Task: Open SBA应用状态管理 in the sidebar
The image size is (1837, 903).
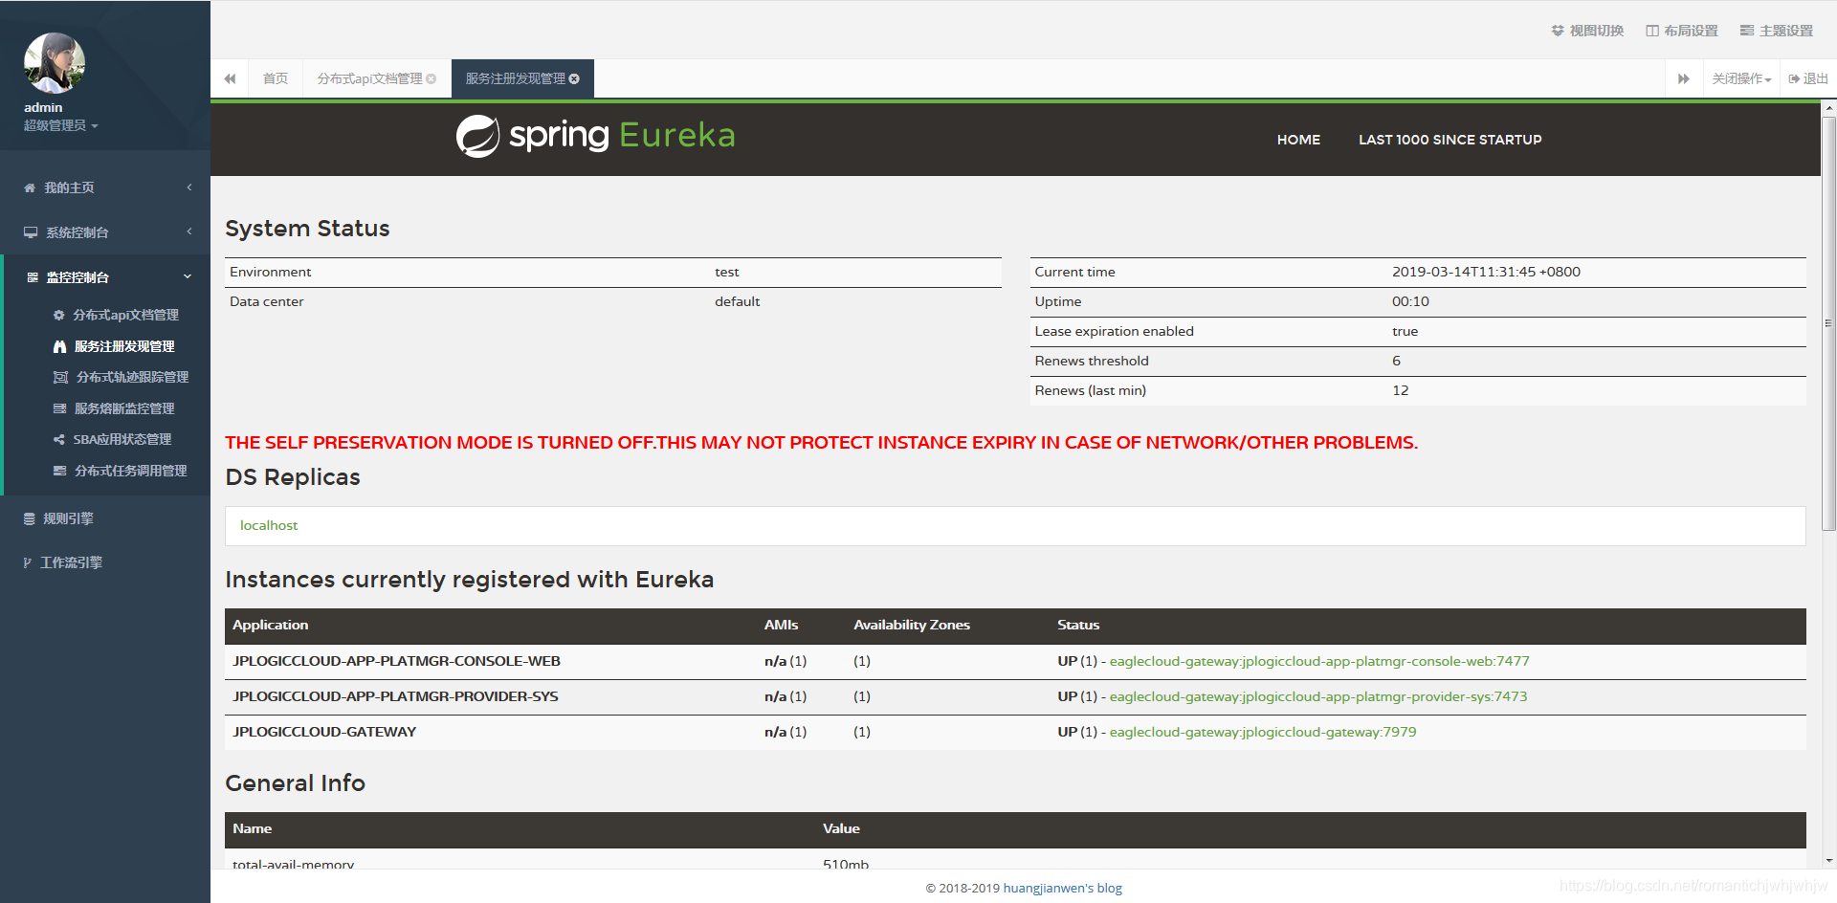Action: point(122,439)
